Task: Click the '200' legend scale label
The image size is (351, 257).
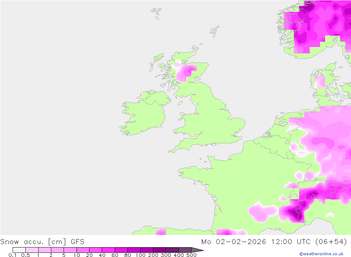Action: click(x=153, y=255)
